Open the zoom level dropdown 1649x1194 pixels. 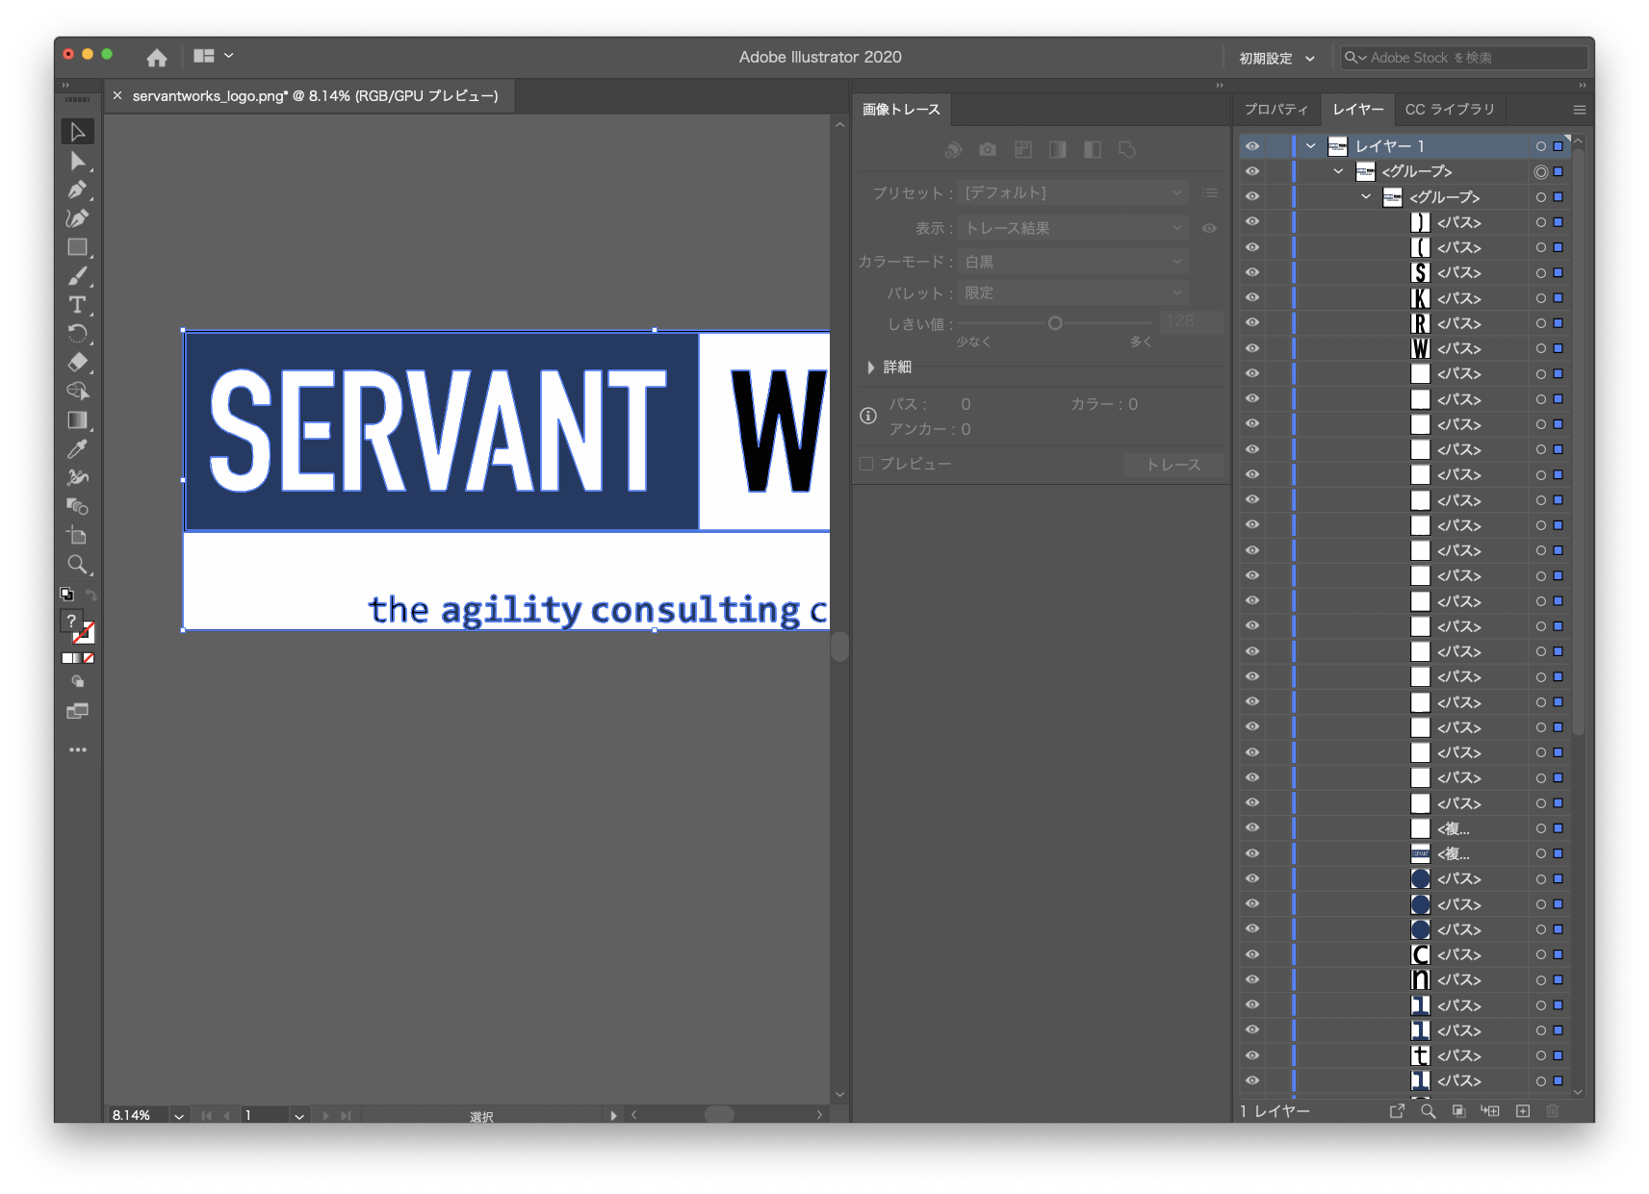[x=179, y=1116]
